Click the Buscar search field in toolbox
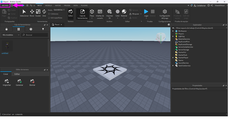 pyautogui.click(x=36, y=35)
